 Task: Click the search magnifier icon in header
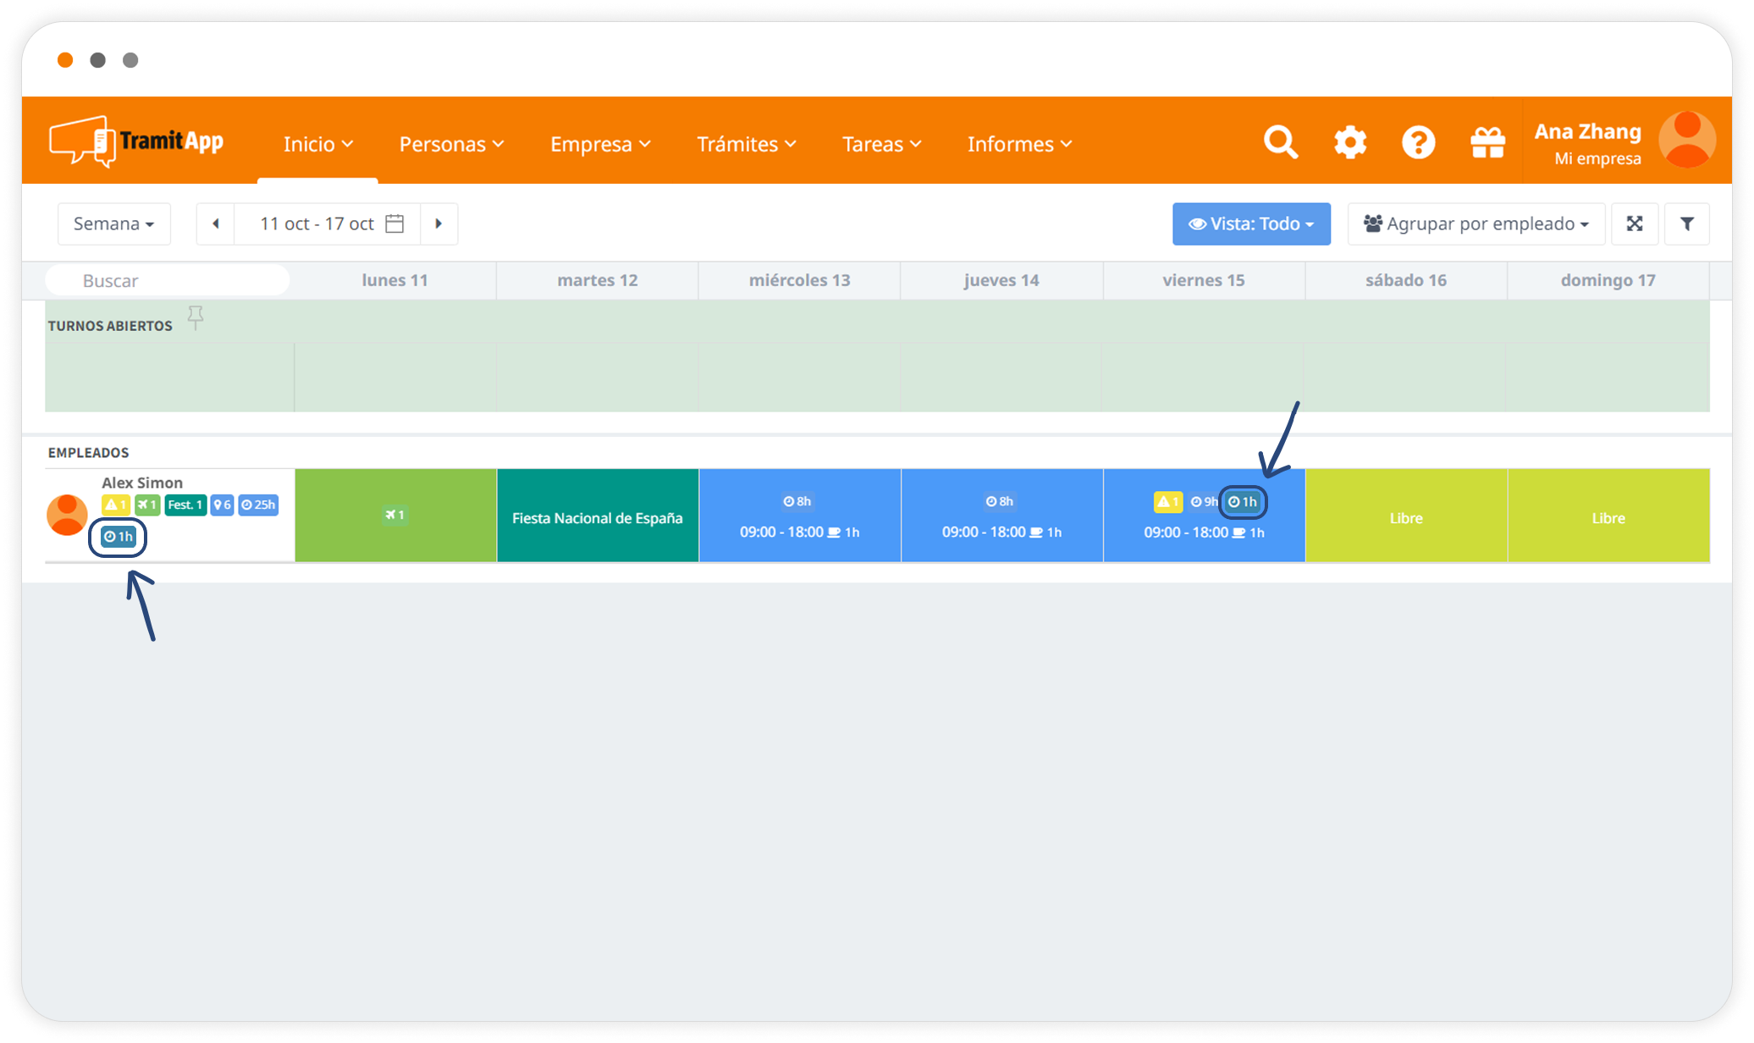(x=1280, y=142)
